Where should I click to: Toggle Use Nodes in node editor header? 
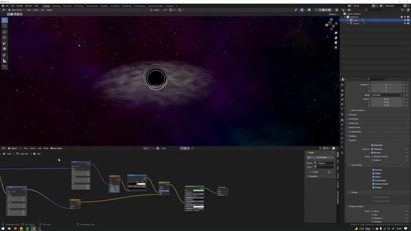[57, 148]
